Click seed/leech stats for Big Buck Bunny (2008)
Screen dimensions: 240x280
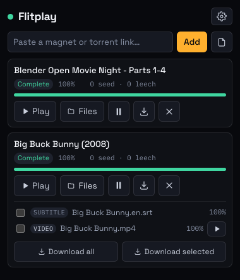123,158
